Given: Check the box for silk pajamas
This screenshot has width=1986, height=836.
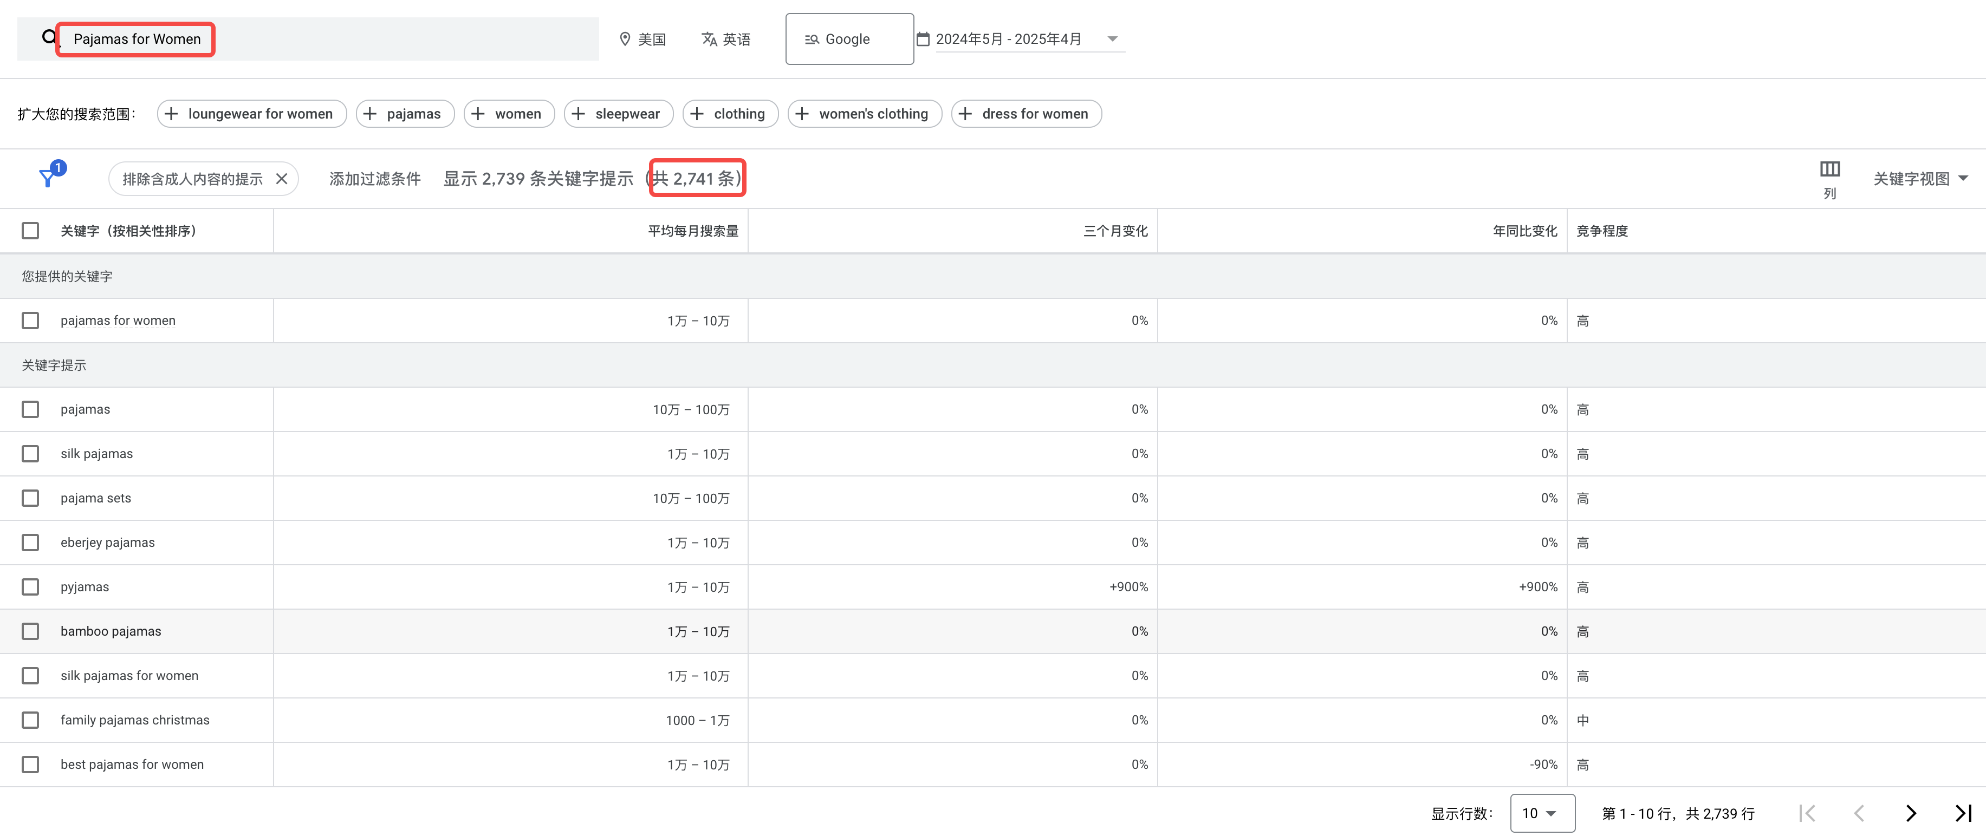Looking at the screenshot, I should click(30, 454).
